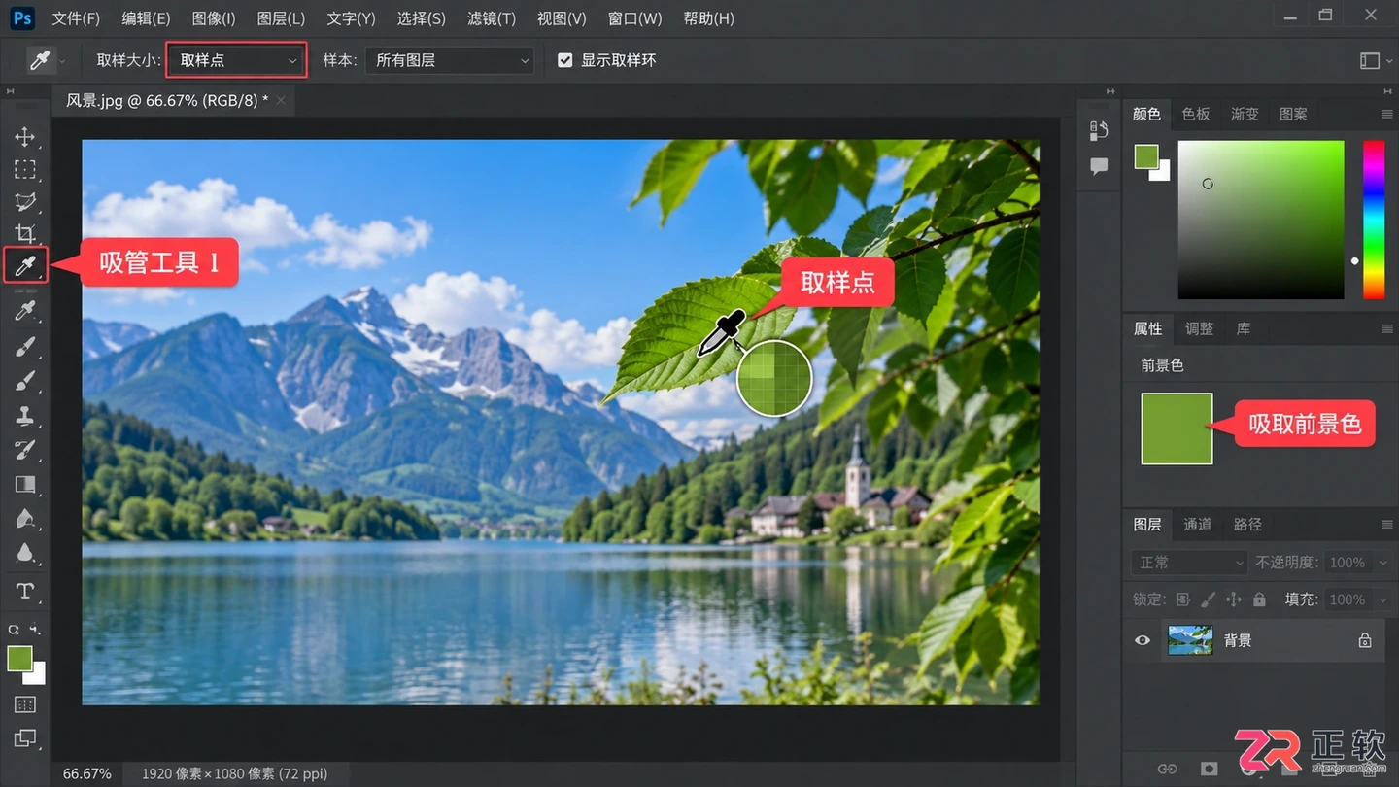Click the foreground color swatch in 属性 panel
Viewport: 1399px width, 787px height.
[x=1177, y=428]
